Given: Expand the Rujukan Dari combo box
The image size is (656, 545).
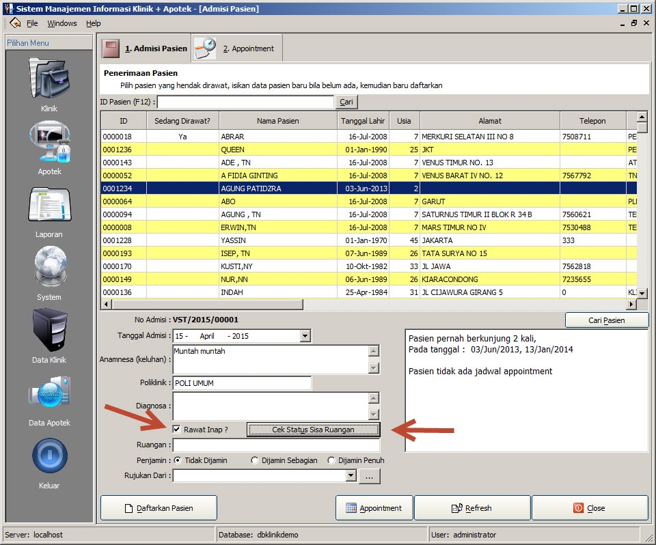Looking at the screenshot, I should tap(351, 475).
